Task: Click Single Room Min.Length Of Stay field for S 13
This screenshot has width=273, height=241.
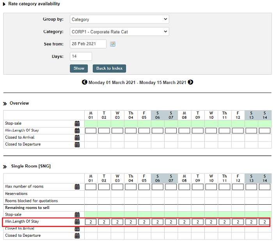Action: (x=251, y=222)
